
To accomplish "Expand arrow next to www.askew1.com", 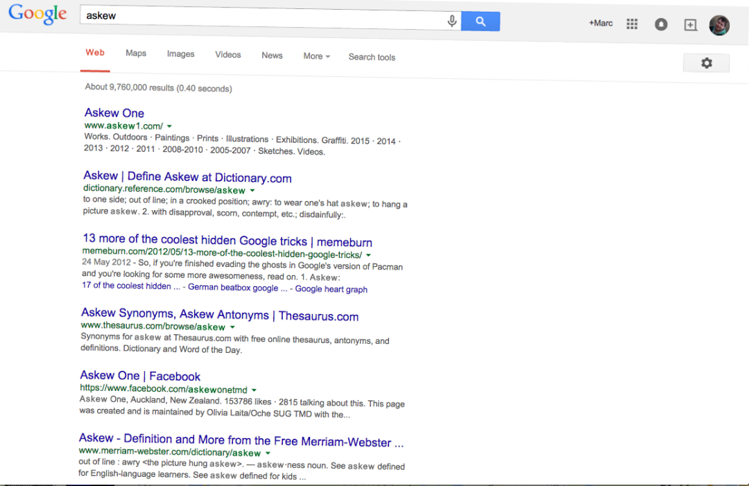I will click(169, 126).
